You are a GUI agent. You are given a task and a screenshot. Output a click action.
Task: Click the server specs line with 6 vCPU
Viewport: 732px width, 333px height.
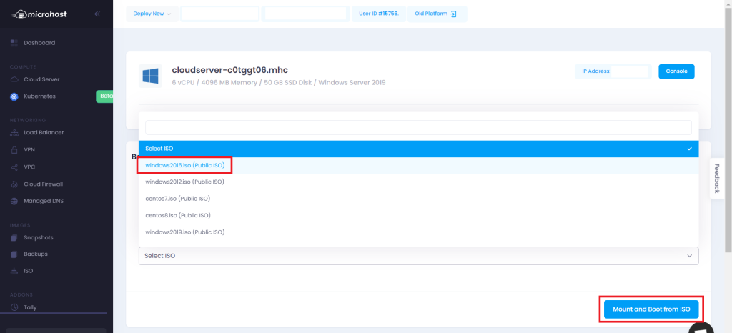279,83
